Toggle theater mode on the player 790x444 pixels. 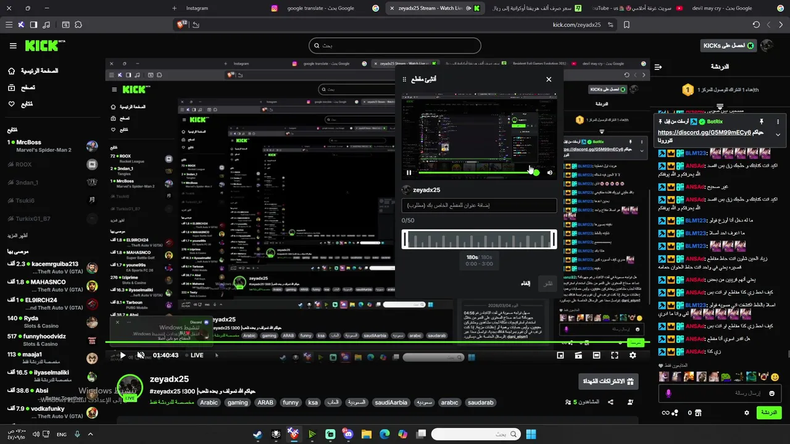click(x=596, y=355)
